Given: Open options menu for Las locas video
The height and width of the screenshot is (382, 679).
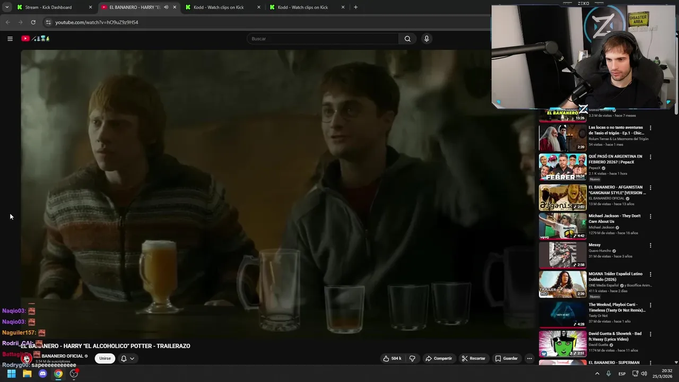Looking at the screenshot, I should click(x=650, y=128).
